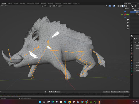Toggle snapping in the viewport header
This screenshot has width=139, height=104.
(x=54, y=6)
